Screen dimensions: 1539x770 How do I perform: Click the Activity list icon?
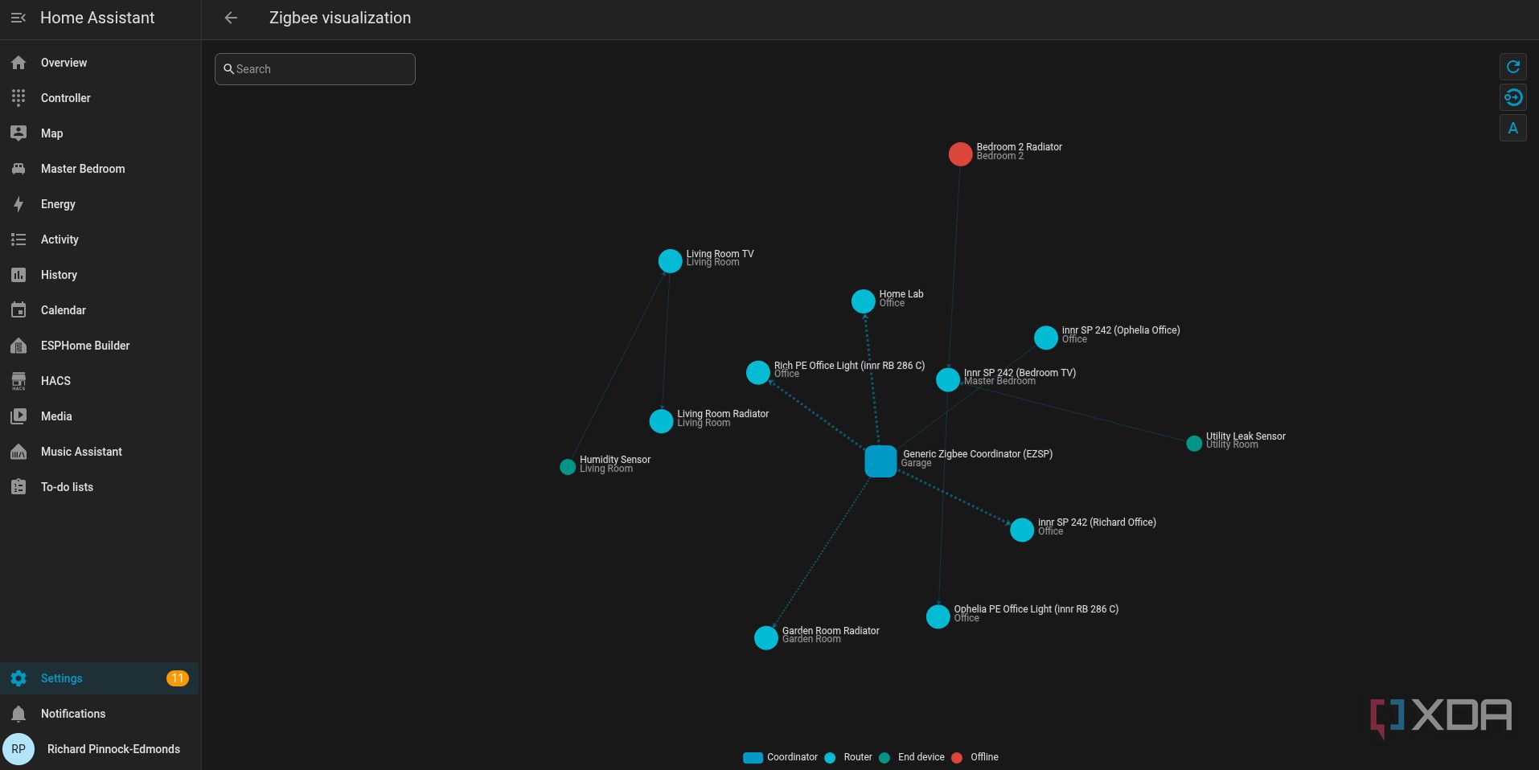tap(18, 240)
